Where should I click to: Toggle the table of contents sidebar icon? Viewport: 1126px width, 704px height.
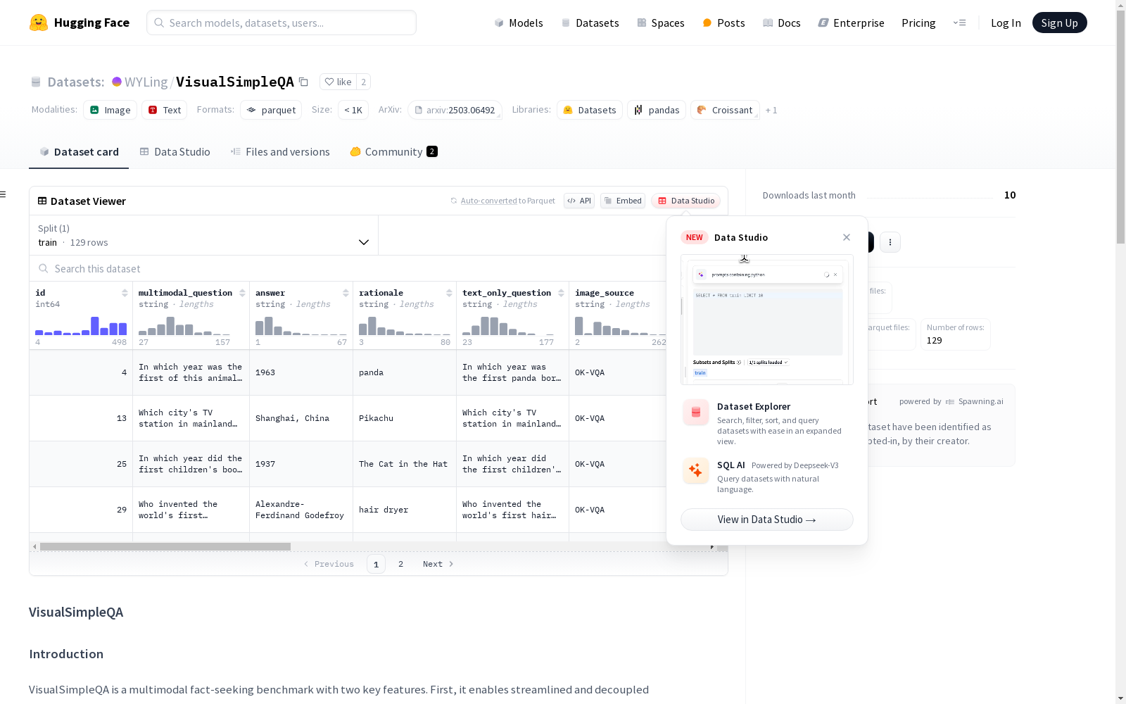(x=4, y=194)
